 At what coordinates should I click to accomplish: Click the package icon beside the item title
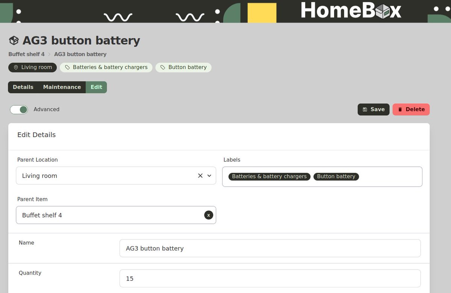[14, 40]
